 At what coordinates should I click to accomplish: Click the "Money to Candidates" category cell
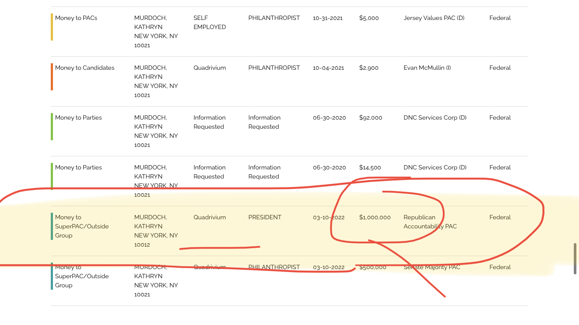[85, 68]
